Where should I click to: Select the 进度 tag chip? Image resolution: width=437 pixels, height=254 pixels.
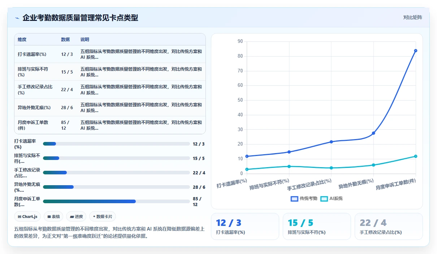[x=76, y=217]
